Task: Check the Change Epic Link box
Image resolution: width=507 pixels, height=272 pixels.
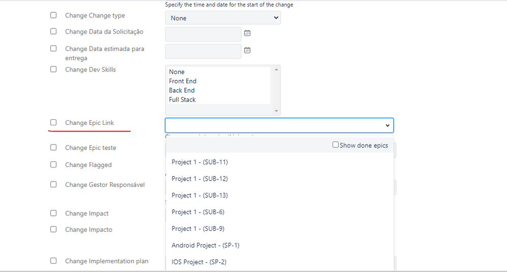Action: 53,123
